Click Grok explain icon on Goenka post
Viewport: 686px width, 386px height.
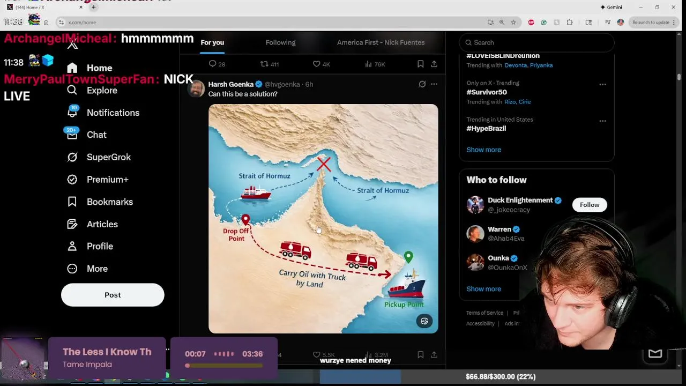click(422, 84)
